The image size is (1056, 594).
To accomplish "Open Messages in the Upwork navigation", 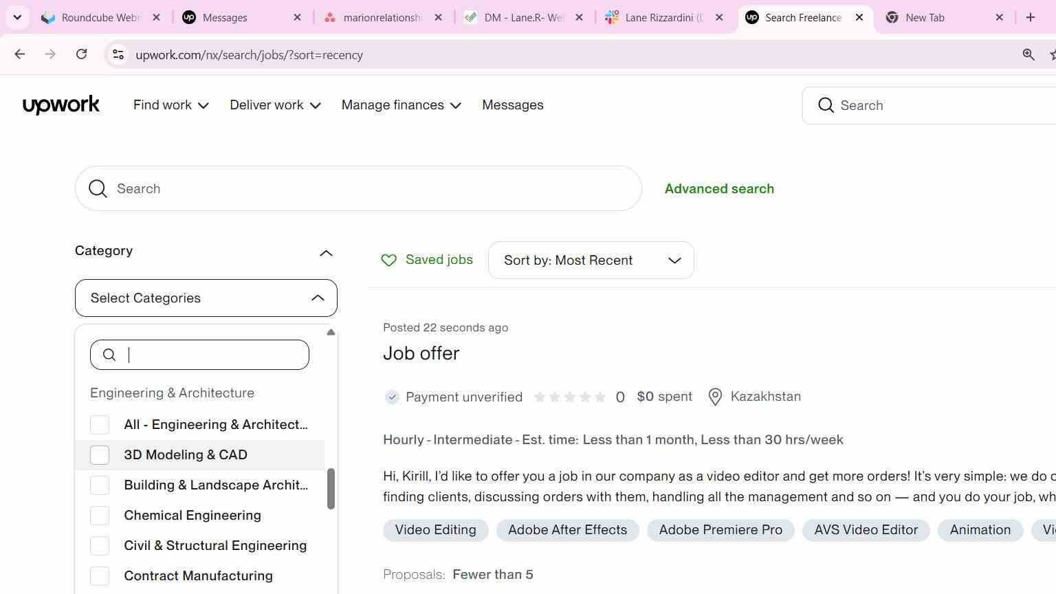I will tap(513, 105).
